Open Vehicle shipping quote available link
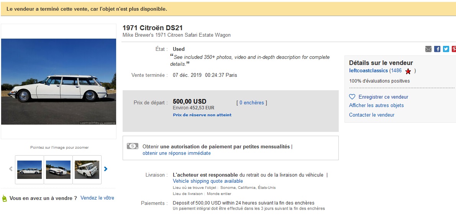 click(x=208, y=181)
